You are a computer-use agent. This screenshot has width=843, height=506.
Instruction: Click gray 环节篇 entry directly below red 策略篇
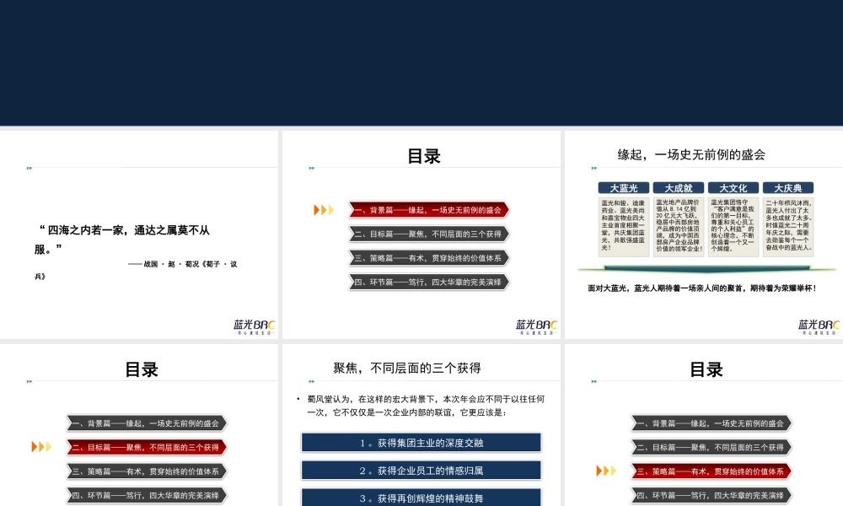click(x=711, y=495)
